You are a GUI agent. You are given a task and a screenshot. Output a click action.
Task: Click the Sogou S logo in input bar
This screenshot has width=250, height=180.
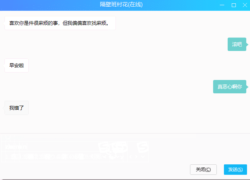coord(142,148)
